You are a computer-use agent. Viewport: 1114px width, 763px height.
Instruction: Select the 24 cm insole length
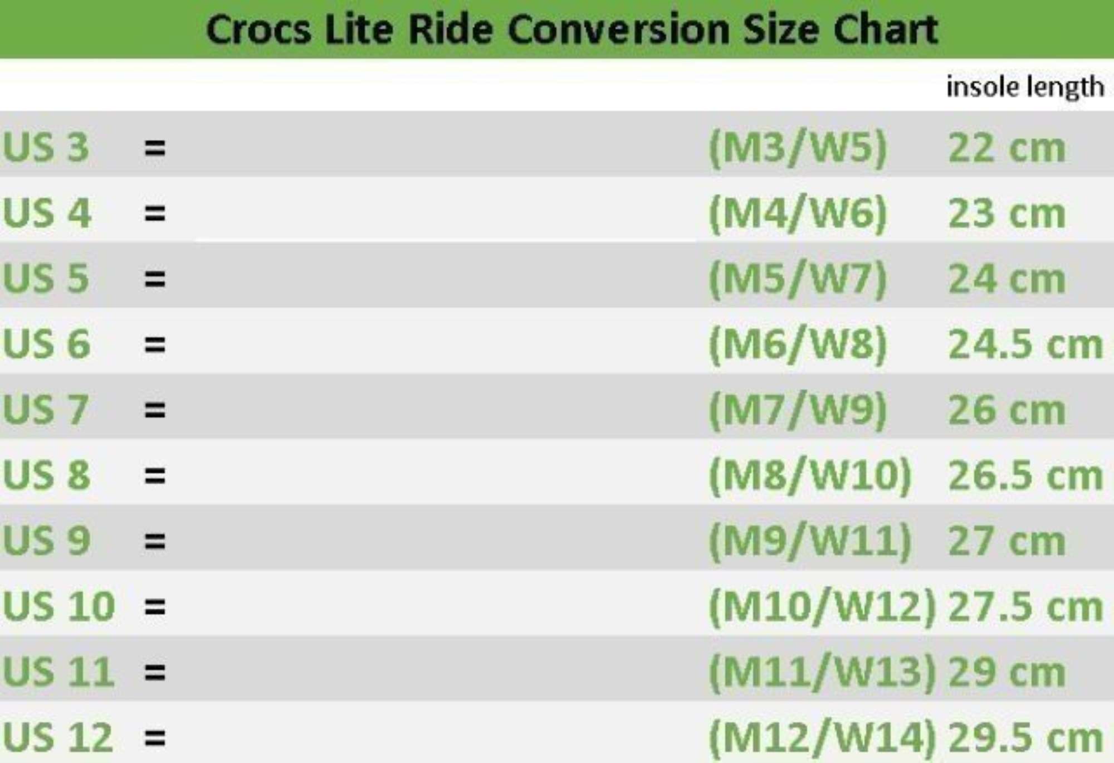(1006, 279)
